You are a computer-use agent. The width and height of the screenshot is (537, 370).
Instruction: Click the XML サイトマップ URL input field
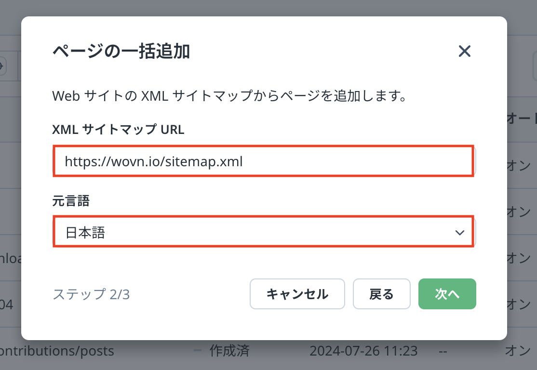pos(263,161)
